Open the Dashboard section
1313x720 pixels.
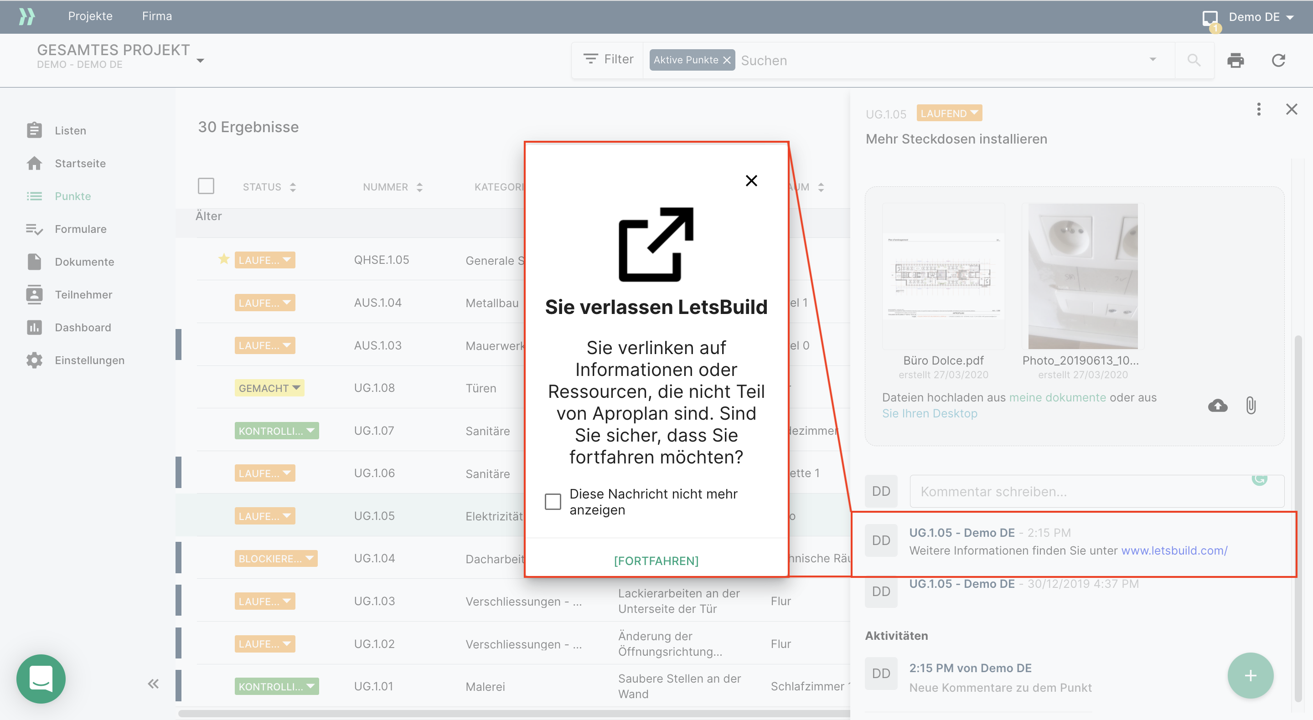68,327
